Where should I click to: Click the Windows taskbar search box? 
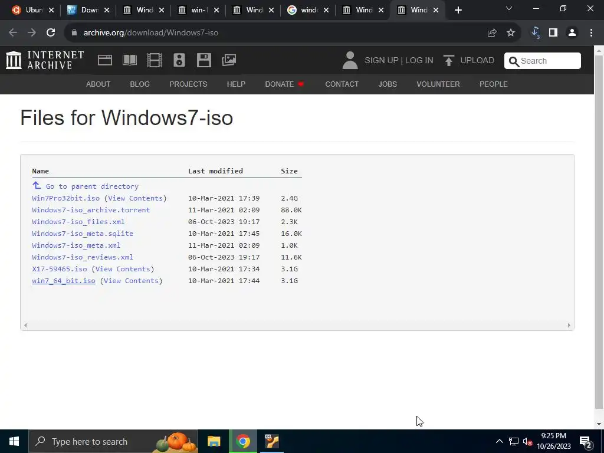(113, 441)
